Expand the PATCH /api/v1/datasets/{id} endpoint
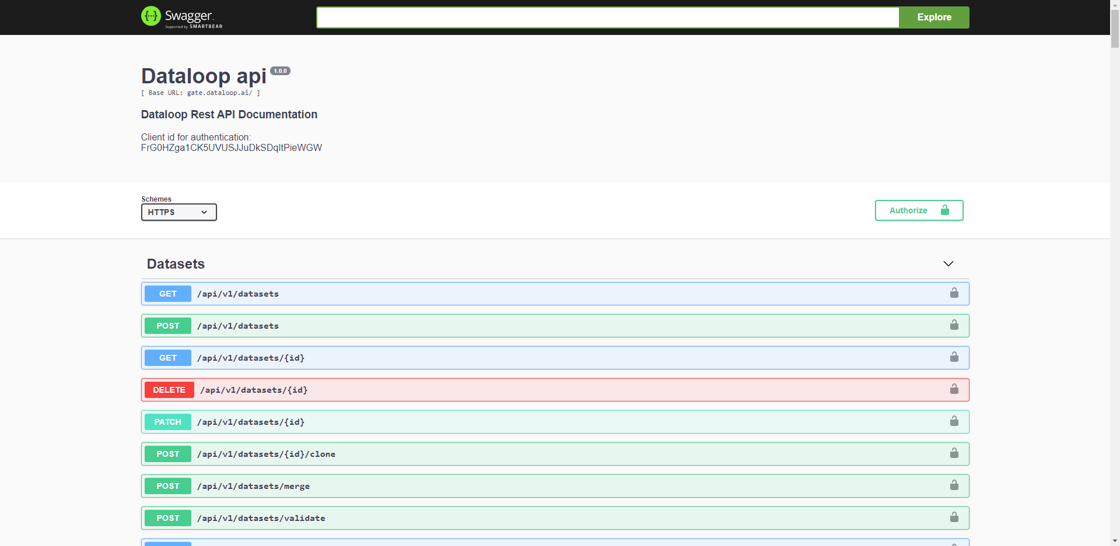The height and width of the screenshot is (546, 1120). [x=467, y=421]
